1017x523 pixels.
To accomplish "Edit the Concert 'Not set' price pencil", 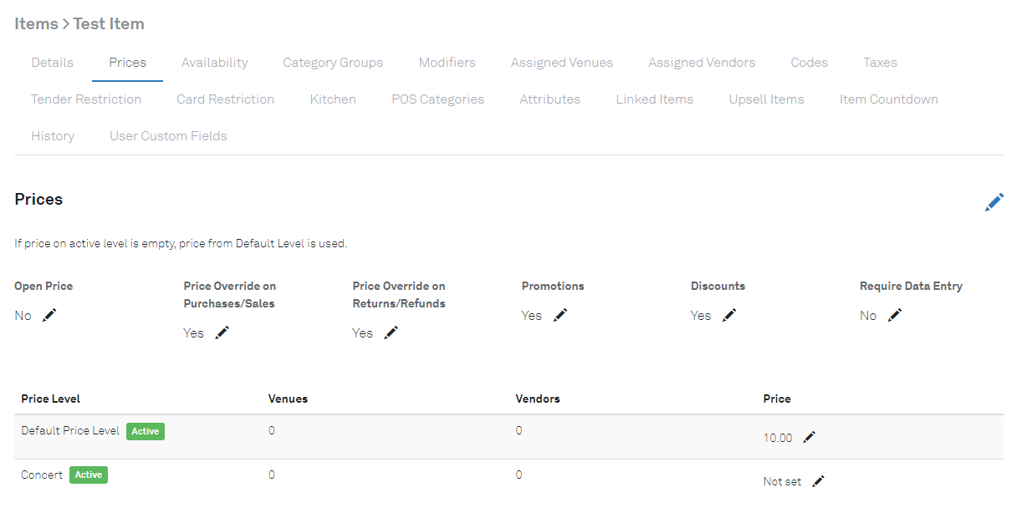I will click(x=818, y=481).
